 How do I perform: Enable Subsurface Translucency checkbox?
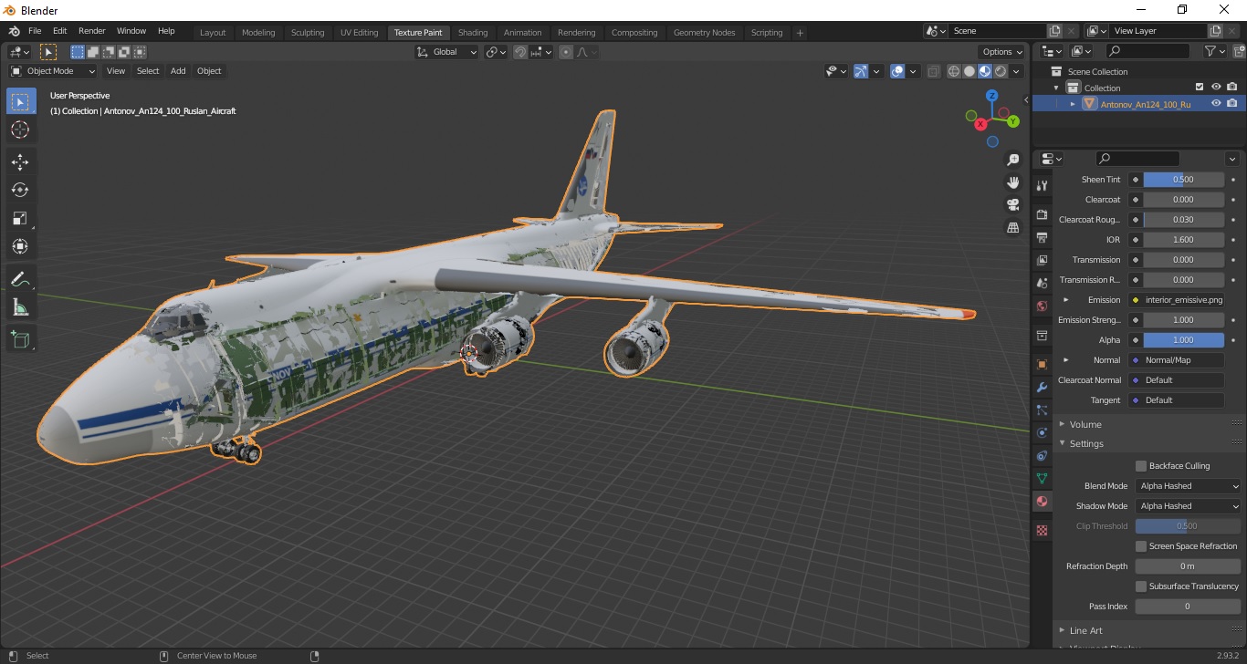1141,586
